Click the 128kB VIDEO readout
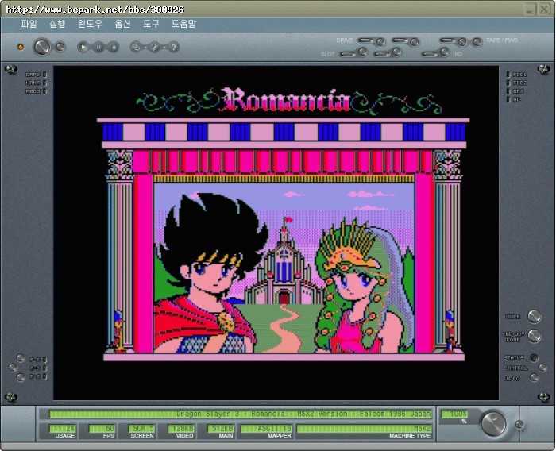Image resolution: width=556 pixels, height=451 pixels. tap(181, 428)
